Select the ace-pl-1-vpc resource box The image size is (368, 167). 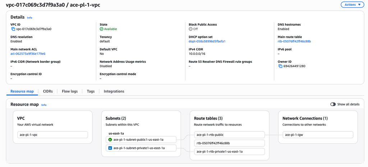pyautogui.click(x=52, y=135)
